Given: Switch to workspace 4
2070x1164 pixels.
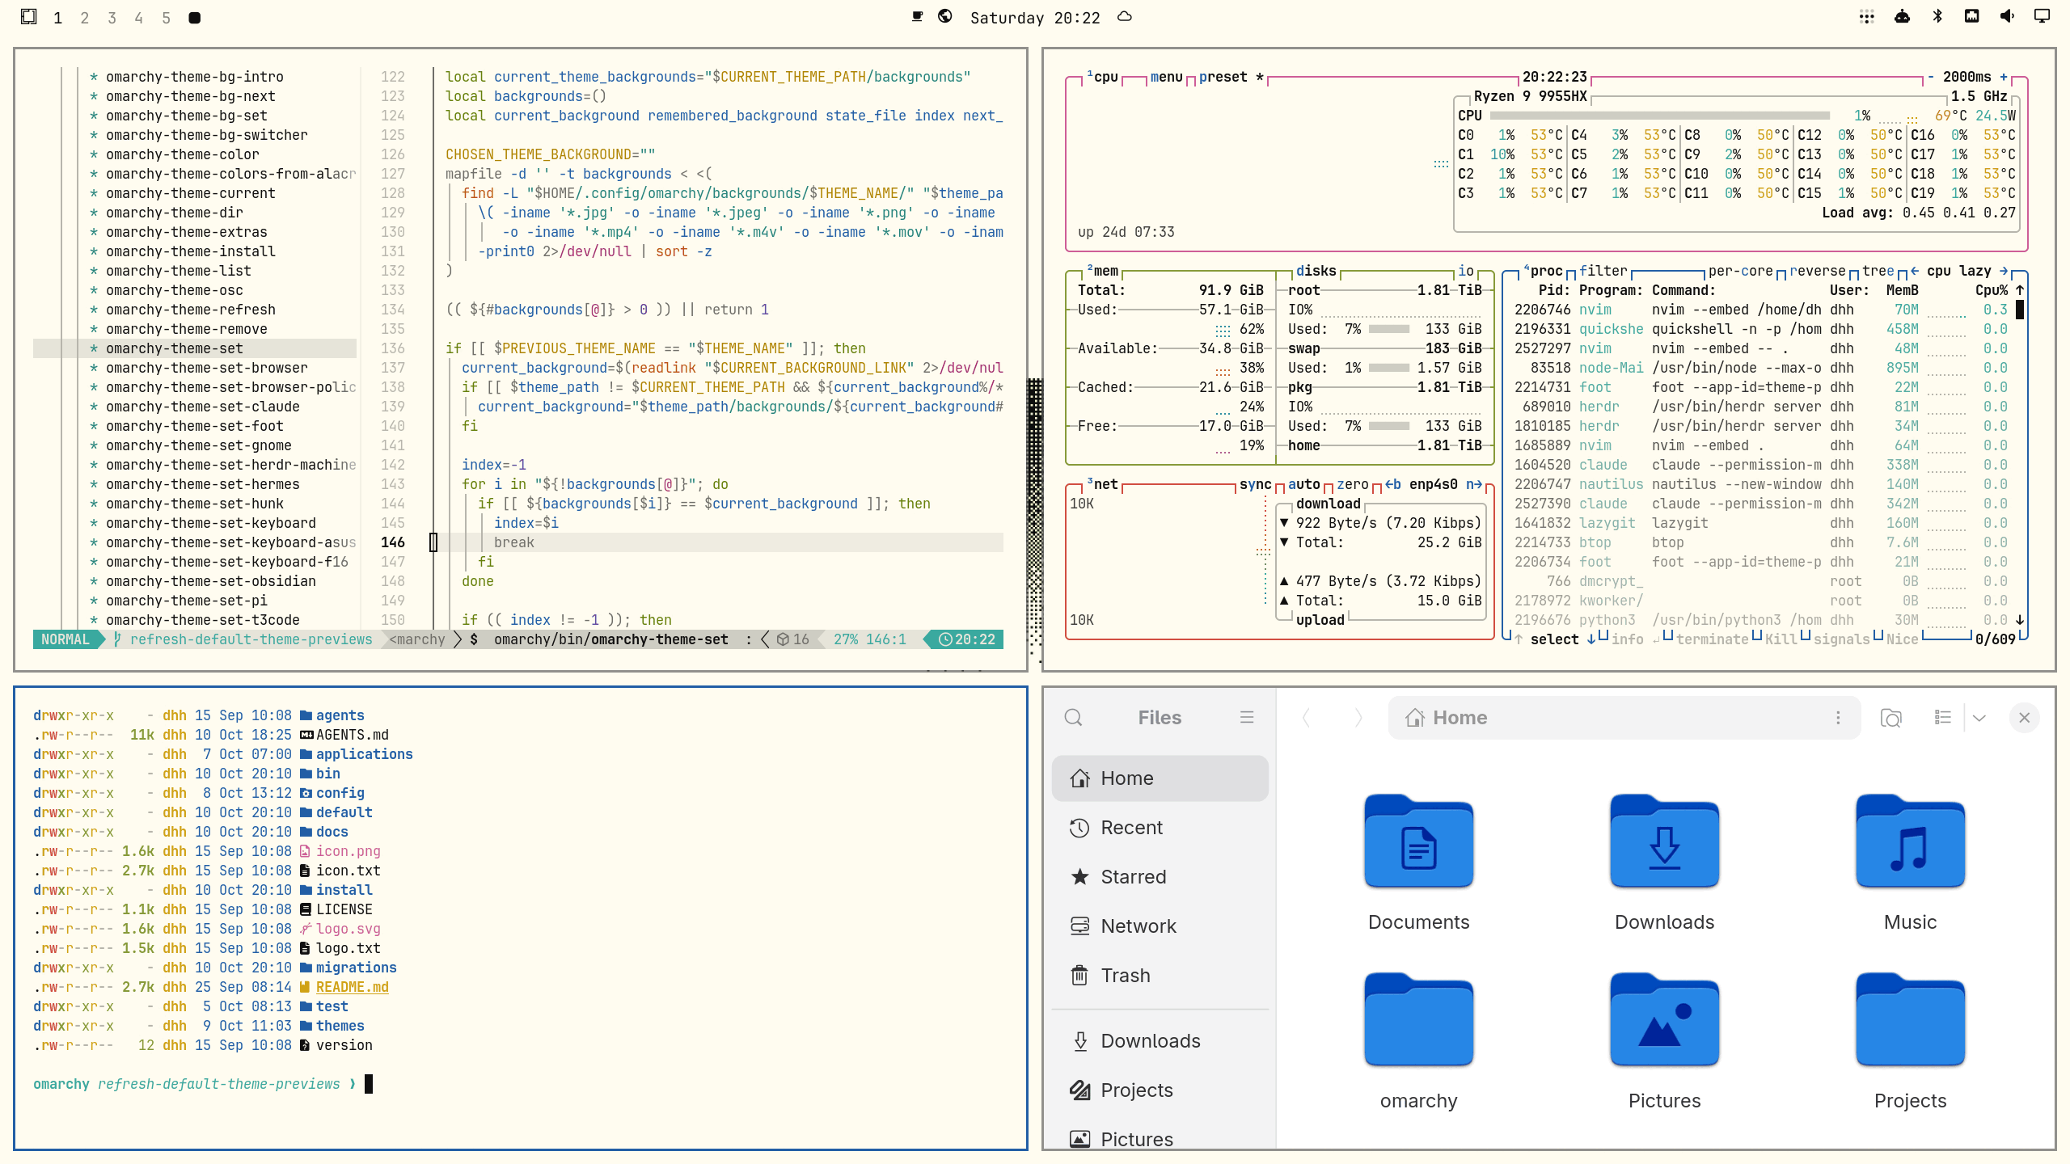Looking at the screenshot, I should tap(138, 18).
